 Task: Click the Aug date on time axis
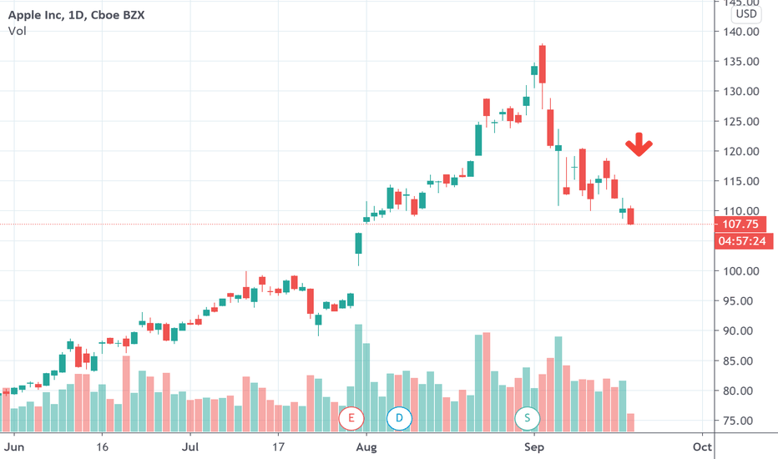(366, 447)
